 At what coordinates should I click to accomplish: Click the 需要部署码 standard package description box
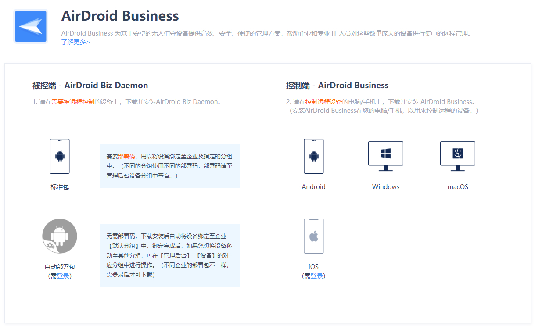(x=170, y=166)
